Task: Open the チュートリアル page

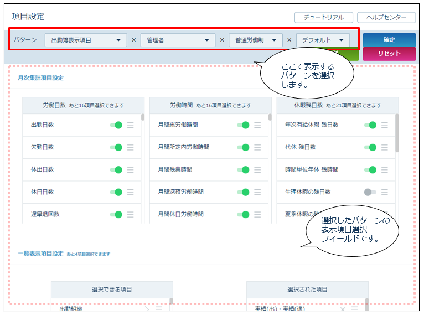Action: [x=324, y=18]
